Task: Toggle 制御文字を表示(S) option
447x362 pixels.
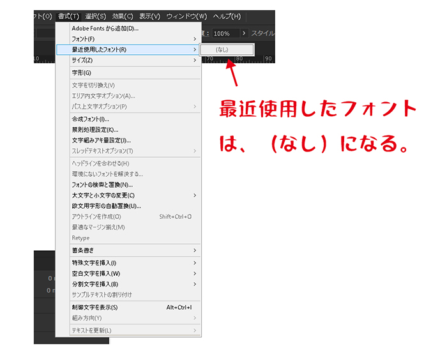Action: click(95, 307)
